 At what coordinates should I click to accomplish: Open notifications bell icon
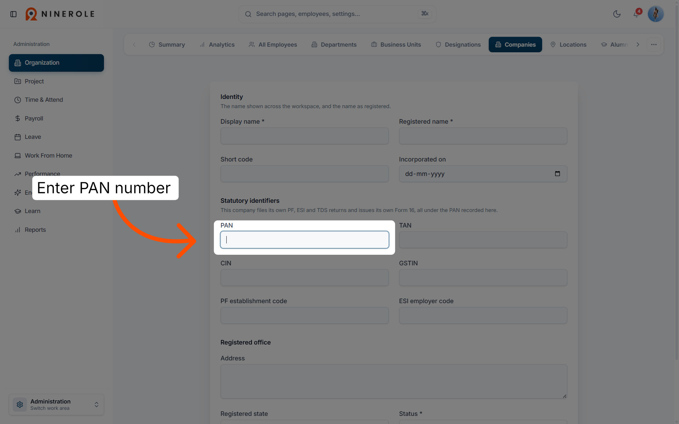click(636, 14)
